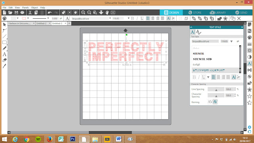Switch to the DESIGN view
This screenshot has height=143, width=254.
(171, 12)
